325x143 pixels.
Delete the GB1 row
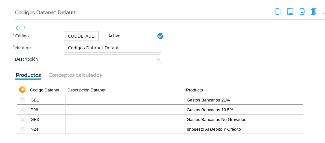point(22,100)
